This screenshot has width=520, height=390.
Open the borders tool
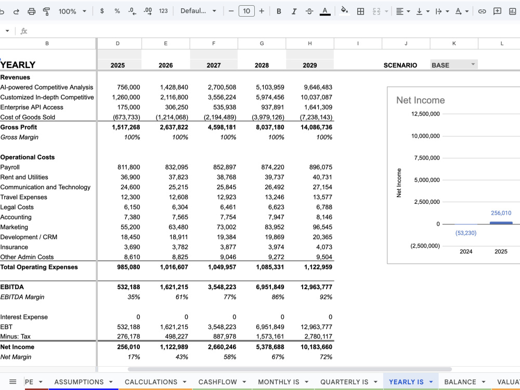(x=360, y=11)
